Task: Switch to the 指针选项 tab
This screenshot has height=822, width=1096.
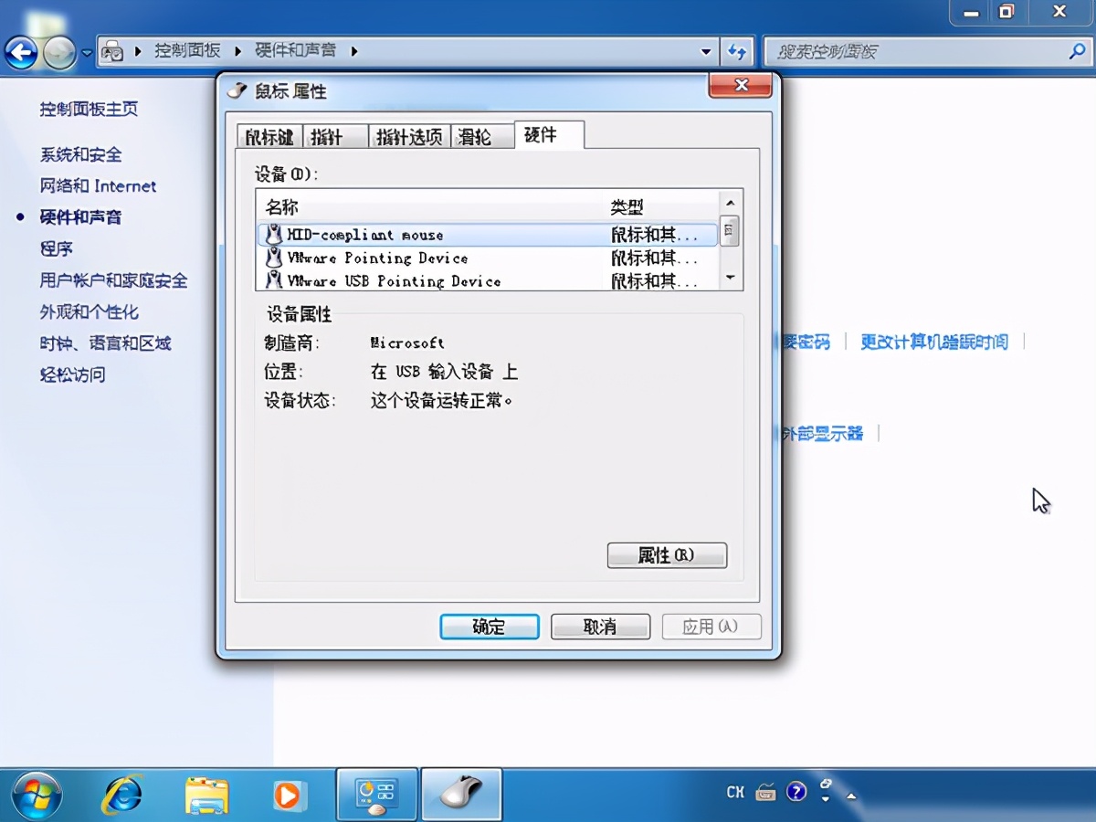Action: pyautogui.click(x=408, y=135)
